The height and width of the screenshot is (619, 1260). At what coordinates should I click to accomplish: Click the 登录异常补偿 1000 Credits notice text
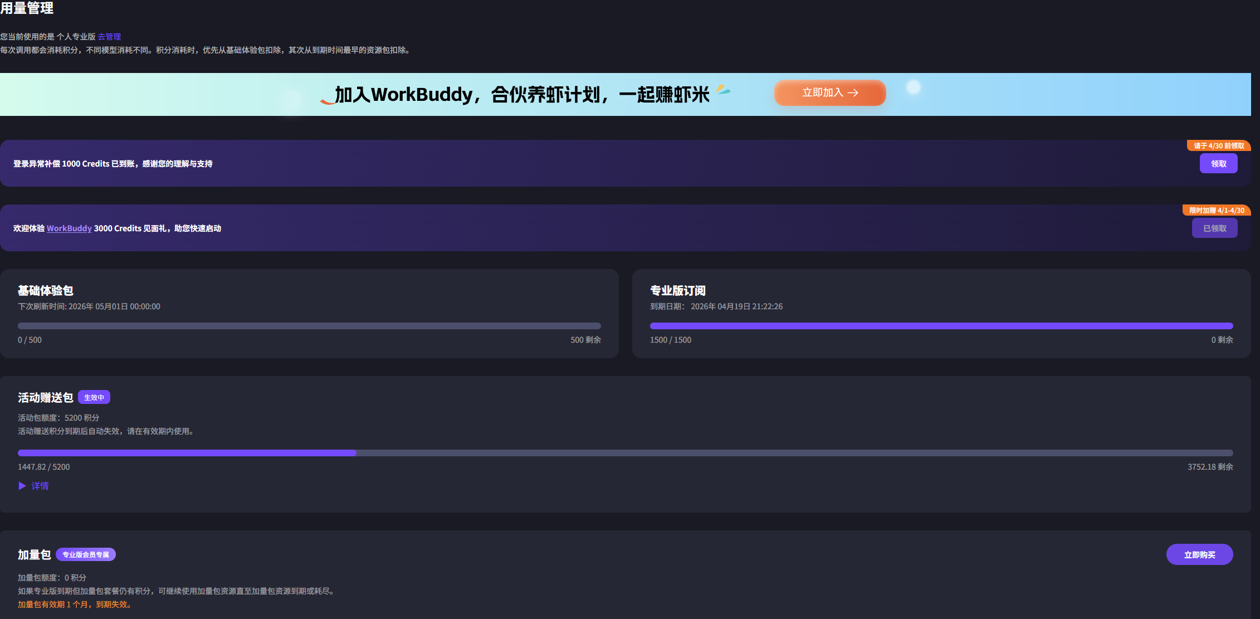pyautogui.click(x=113, y=164)
